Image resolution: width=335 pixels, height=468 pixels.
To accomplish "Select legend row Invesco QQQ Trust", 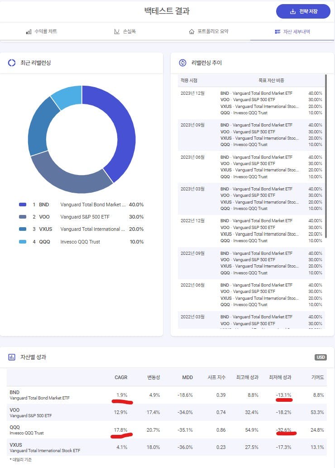I will 81,242.
